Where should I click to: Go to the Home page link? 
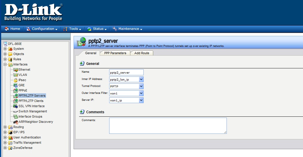(13, 29)
